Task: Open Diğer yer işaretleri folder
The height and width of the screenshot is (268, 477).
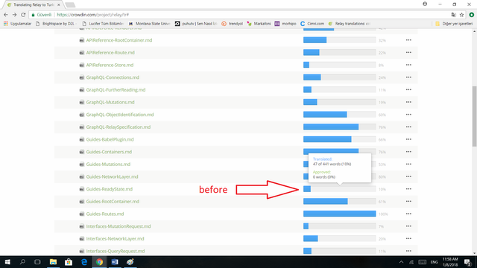Action: (x=454, y=23)
